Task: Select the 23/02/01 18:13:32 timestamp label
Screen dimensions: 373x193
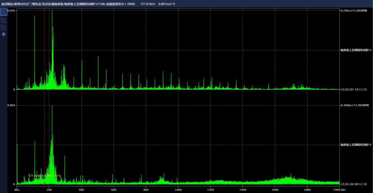Action: coord(354,90)
